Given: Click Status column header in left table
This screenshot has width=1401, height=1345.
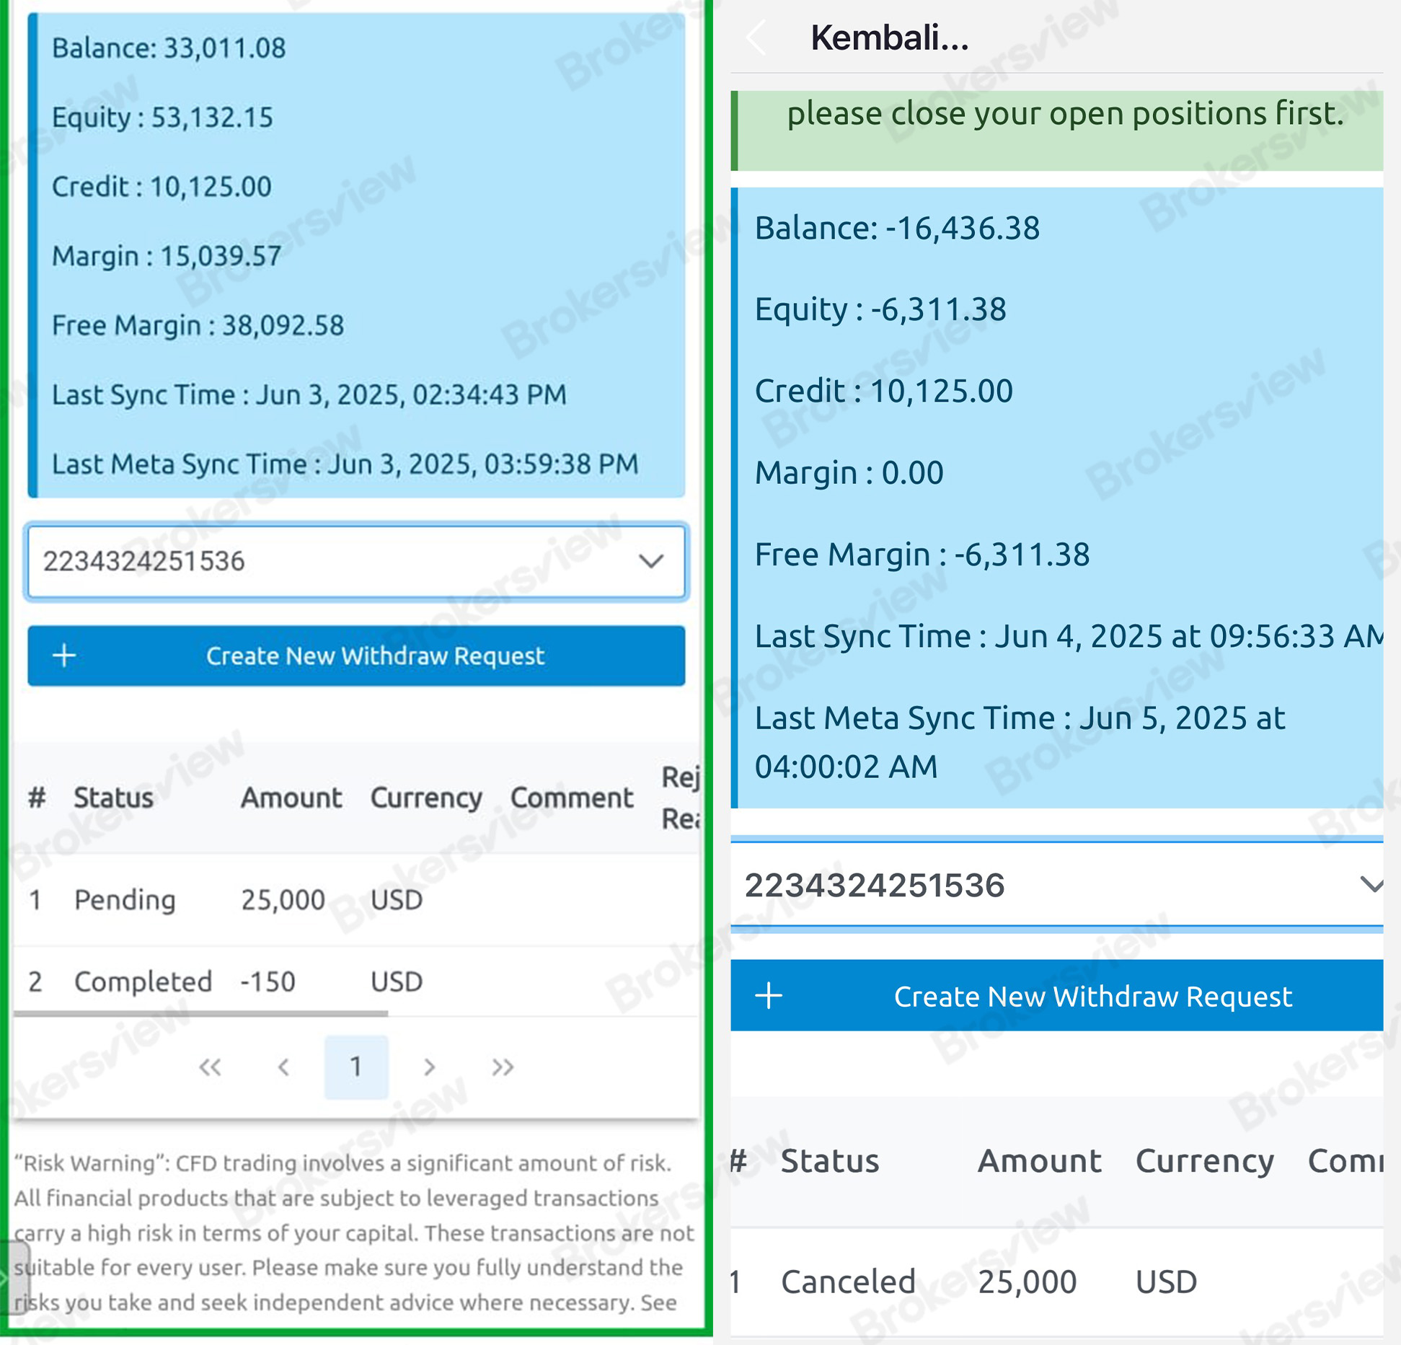Looking at the screenshot, I should [x=114, y=798].
